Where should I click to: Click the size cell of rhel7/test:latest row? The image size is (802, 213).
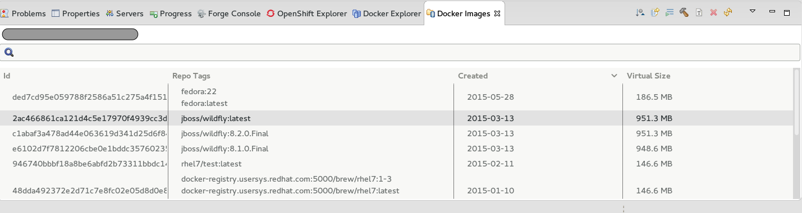(654, 164)
